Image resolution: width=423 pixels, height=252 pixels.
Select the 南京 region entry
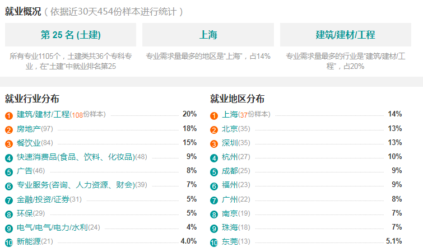pos(230,213)
